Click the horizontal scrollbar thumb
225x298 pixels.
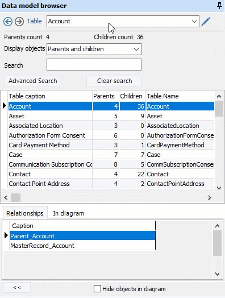(x=15, y=198)
